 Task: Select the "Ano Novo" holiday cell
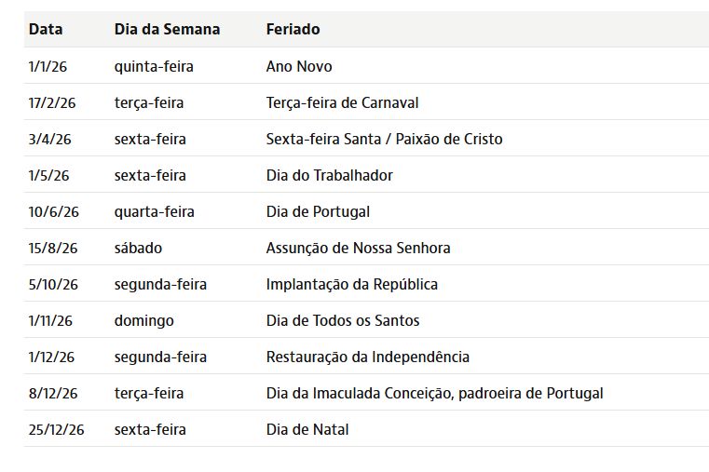(x=299, y=66)
